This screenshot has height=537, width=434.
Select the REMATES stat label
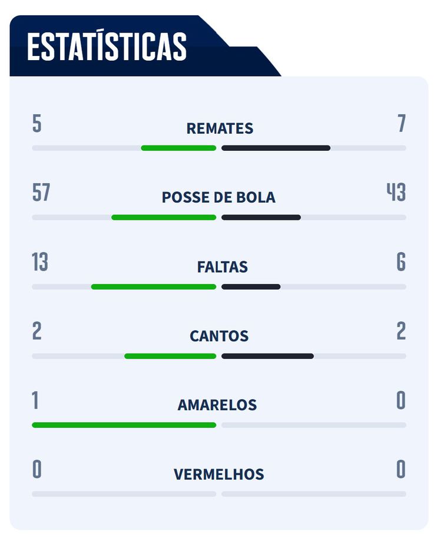pyautogui.click(x=220, y=129)
